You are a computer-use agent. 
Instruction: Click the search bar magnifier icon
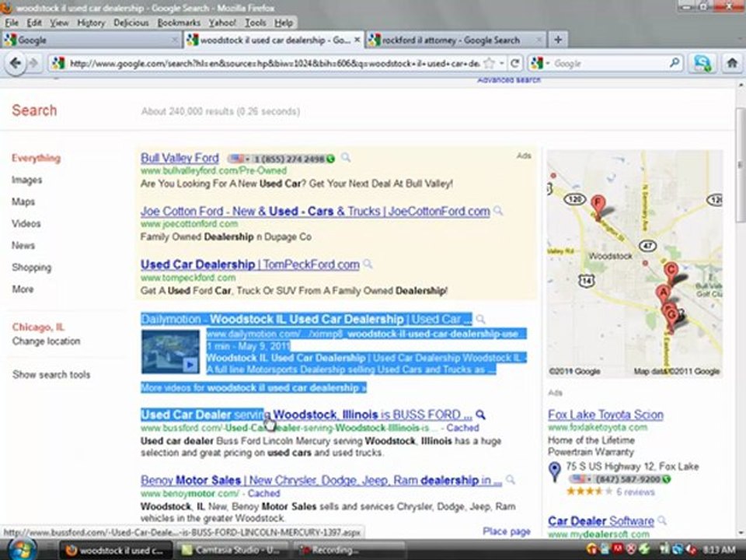click(675, 63)
